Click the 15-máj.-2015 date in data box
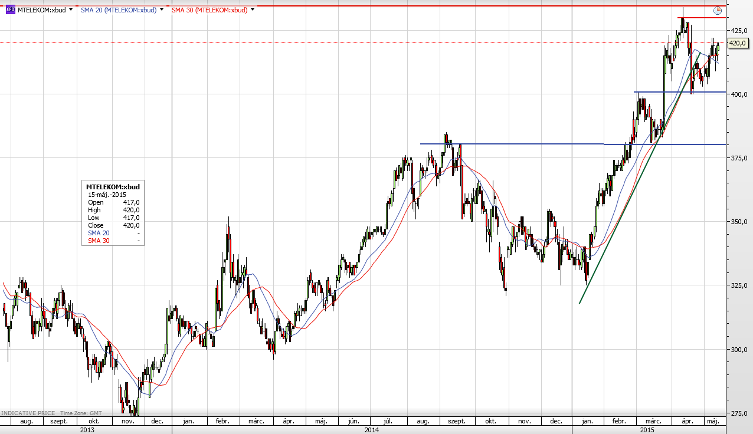The width and height of the screenshot is (753, 434). click(x=107, y=195)
